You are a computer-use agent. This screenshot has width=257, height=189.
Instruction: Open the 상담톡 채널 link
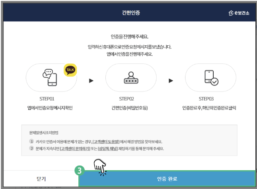pyautogui.click(x=108, y=148)
